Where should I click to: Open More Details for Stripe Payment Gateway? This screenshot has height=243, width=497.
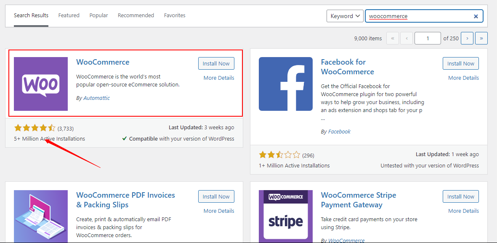463,211
